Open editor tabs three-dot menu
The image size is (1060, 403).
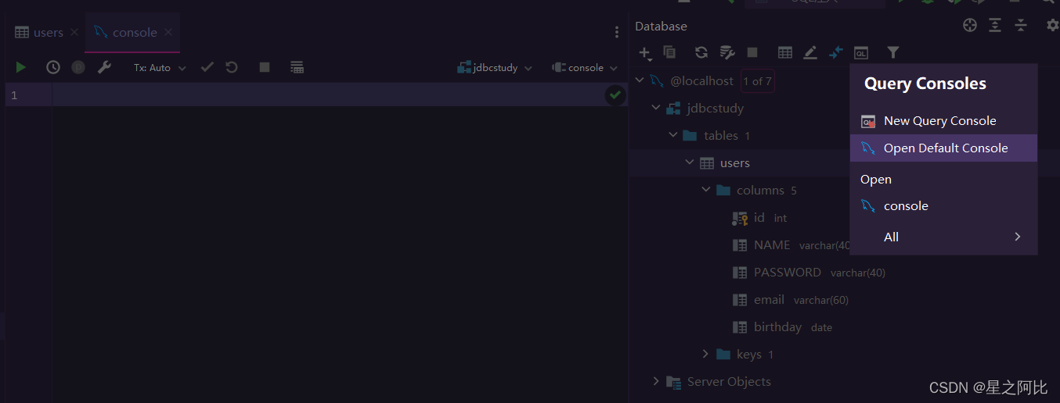coord(617,32)
